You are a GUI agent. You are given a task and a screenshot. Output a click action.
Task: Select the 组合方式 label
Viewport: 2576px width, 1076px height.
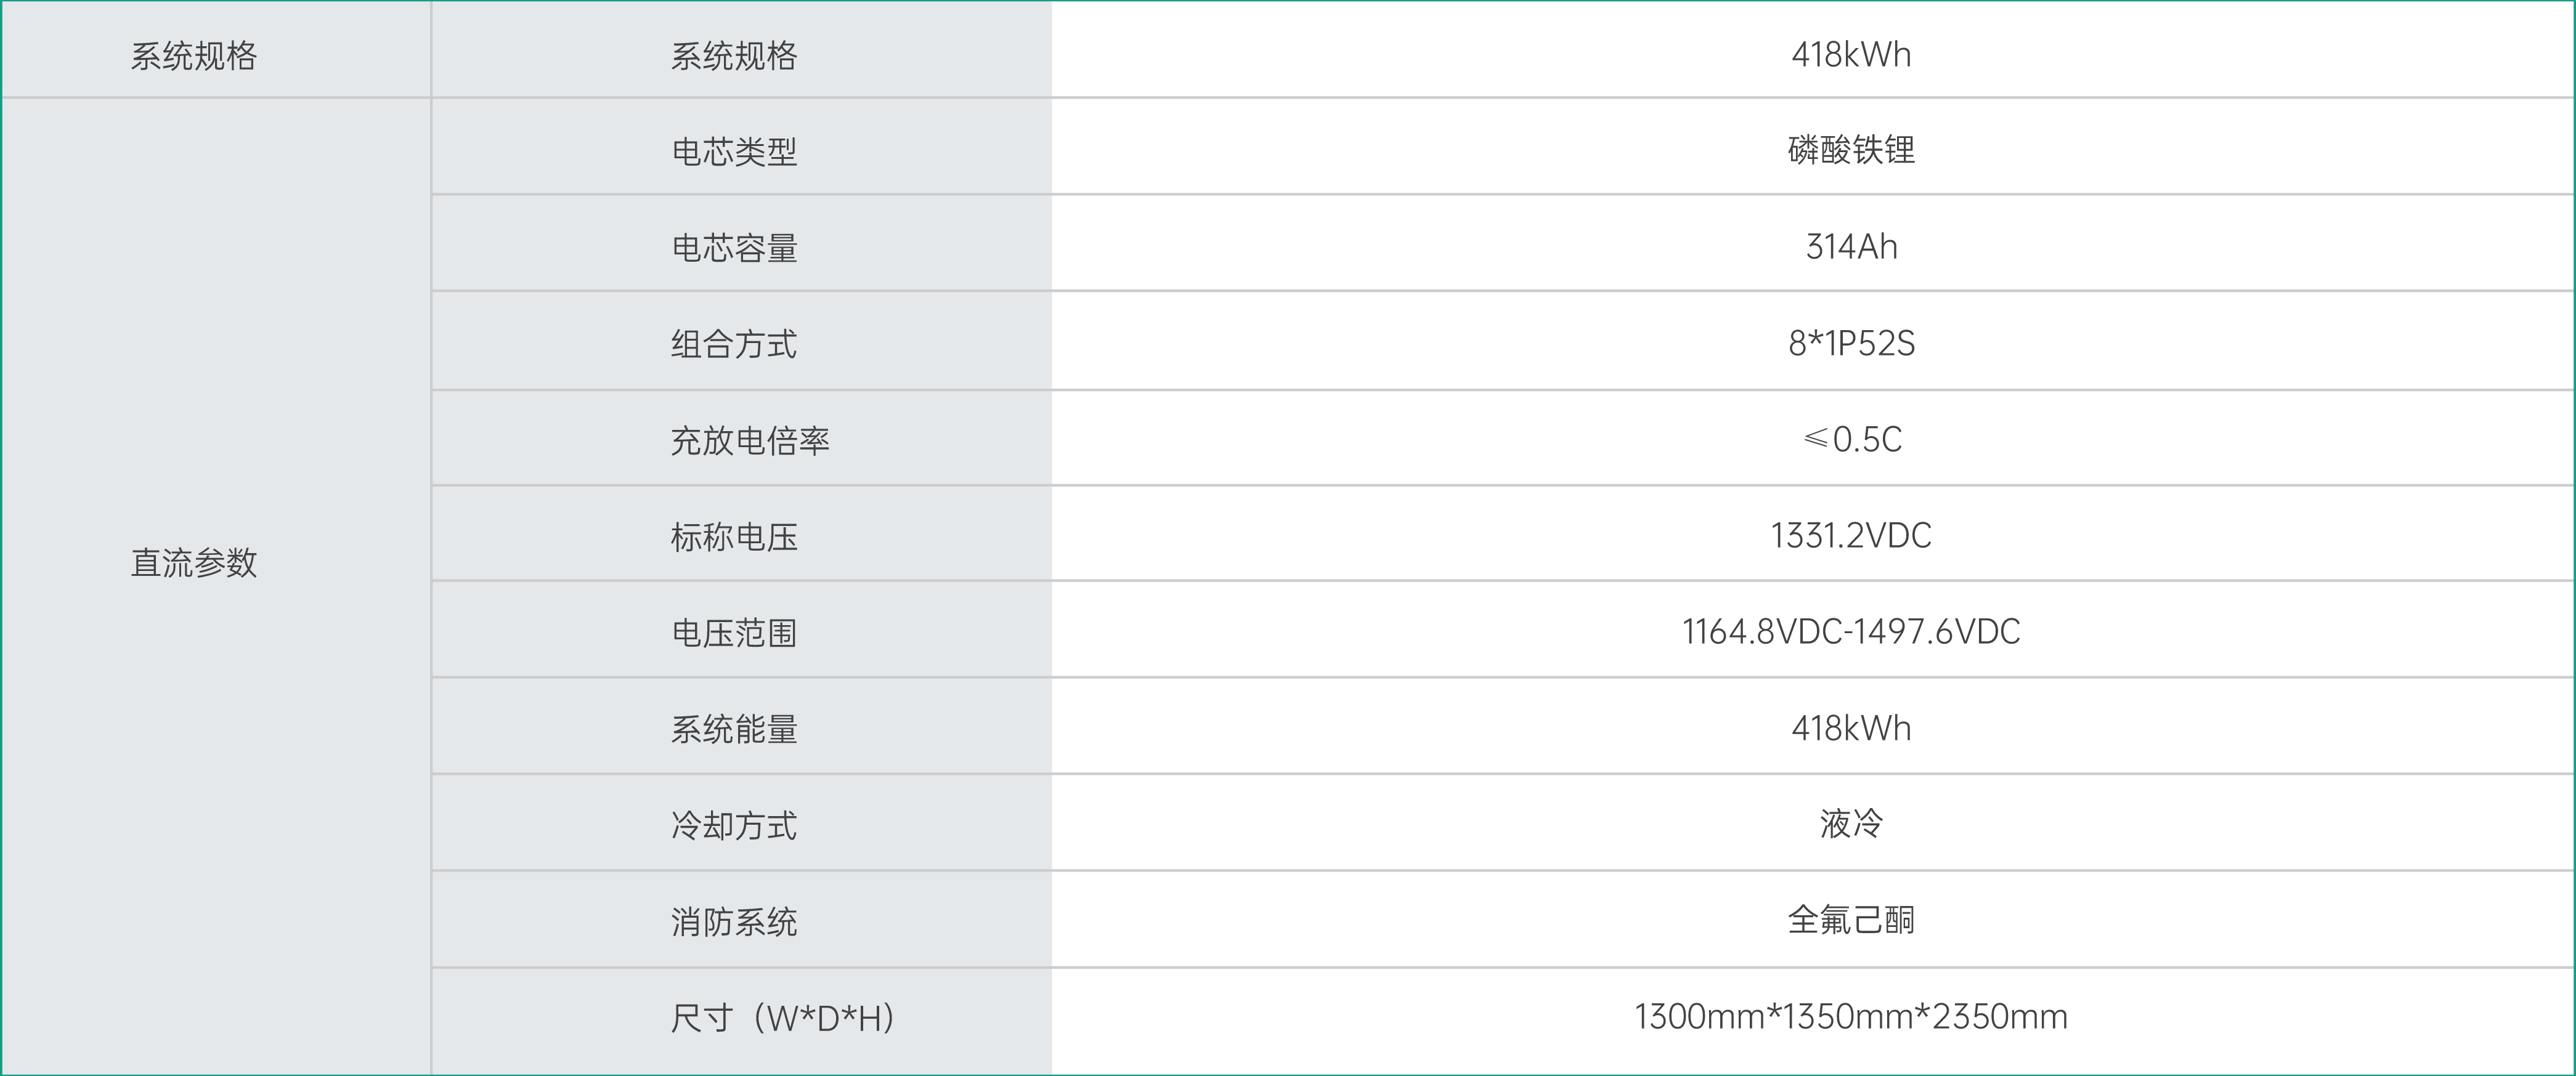(734, 344)
